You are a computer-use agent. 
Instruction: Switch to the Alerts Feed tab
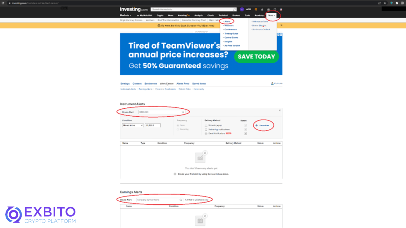point(183,84)
